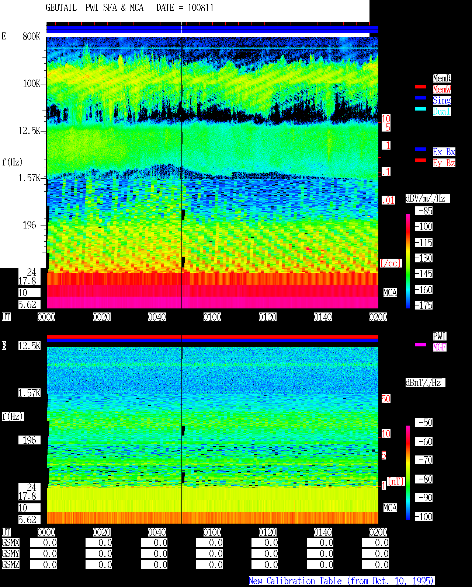The height and width of the screenshot is (587, 472).
Task: Click the PWI legend label
Action: coord(440,336)
